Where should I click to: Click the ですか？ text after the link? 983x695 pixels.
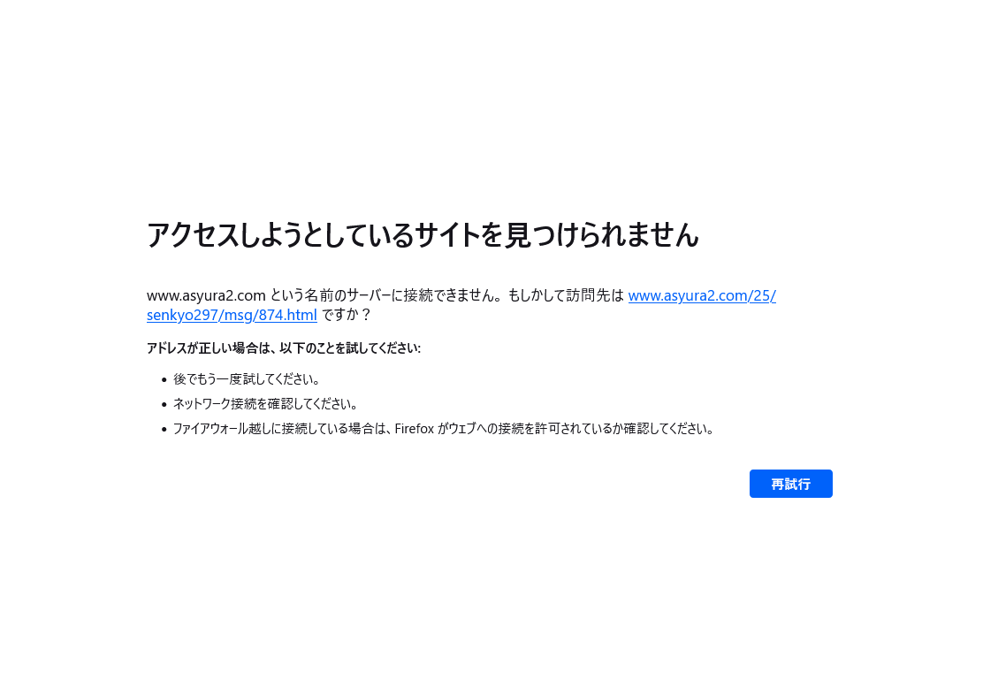click(x=347, y=315)
